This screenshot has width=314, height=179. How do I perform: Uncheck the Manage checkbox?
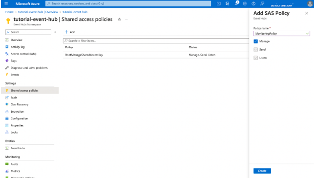[256, 41]
